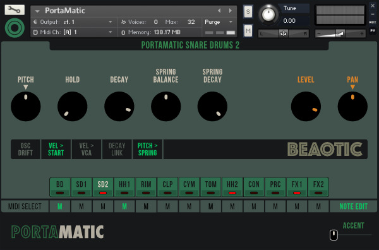379x250 pixels.
Task: Select the BD drum tab
Action: (x=60, y=187)
